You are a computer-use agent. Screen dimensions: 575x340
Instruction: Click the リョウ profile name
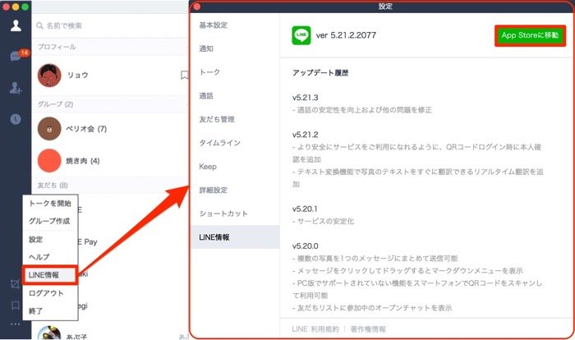pyautogui.click(x=78, y=75)
